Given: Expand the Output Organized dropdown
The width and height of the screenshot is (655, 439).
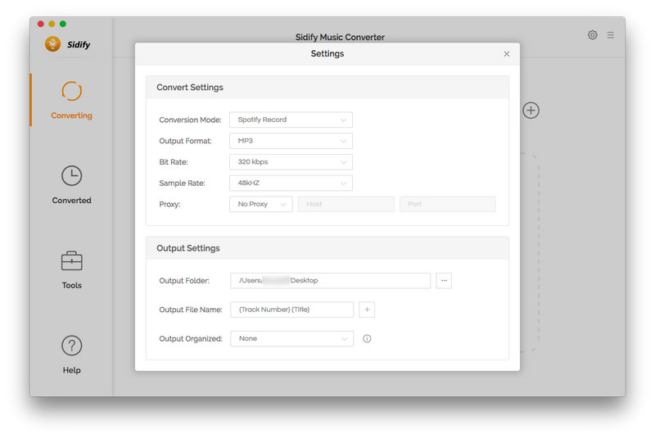Looking at the screenshot, I should coord(291,339).
